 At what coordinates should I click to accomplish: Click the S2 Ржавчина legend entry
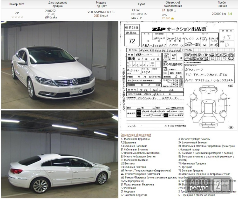coord(128,188)
